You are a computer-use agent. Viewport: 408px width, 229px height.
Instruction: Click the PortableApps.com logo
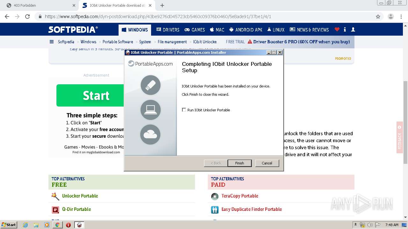[150, 64]
